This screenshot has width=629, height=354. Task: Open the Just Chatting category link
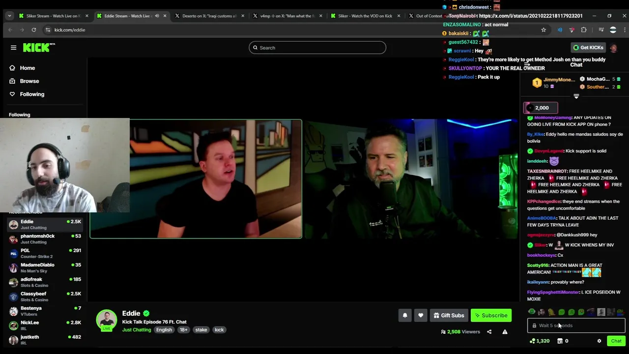137,330
